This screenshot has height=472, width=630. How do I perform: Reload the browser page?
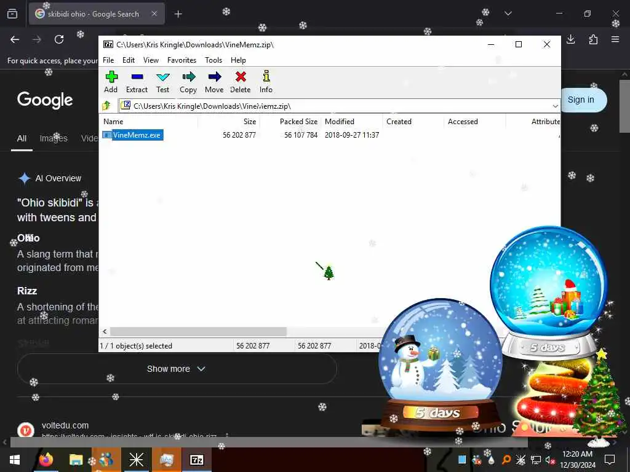click(59, 39)
